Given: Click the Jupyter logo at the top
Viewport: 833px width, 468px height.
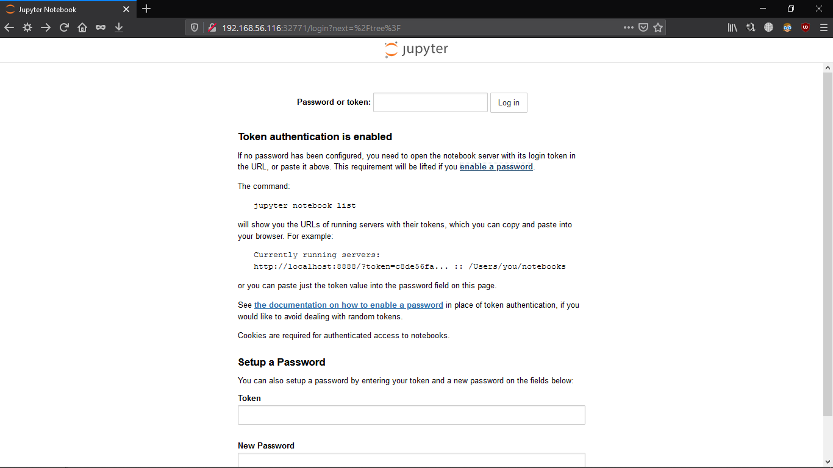Looking at the screenshot, I should click(416, 49).
